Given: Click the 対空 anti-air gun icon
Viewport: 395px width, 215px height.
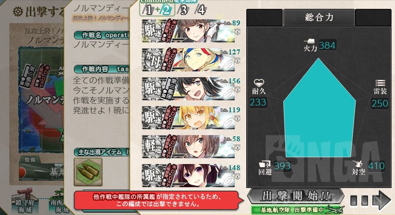Looking at the screenshot, I should tap(358, 164).
